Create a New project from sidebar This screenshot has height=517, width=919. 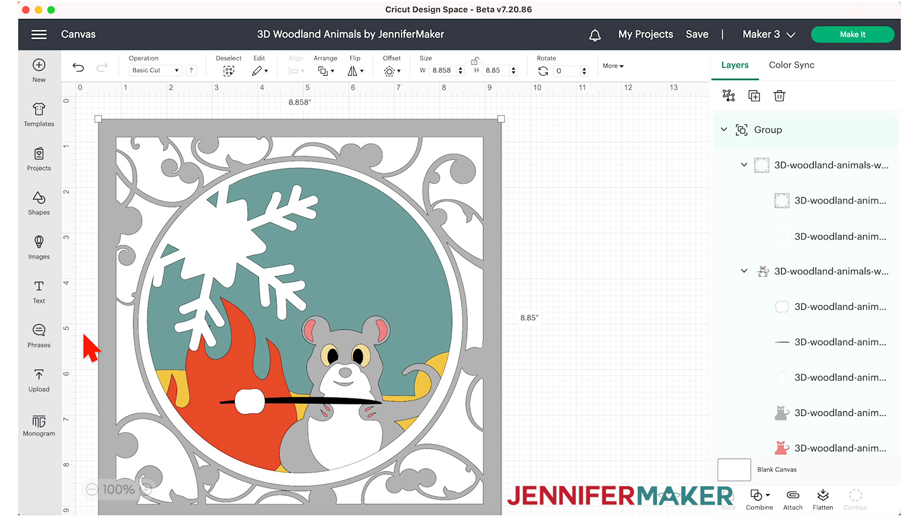coord(39,71)
